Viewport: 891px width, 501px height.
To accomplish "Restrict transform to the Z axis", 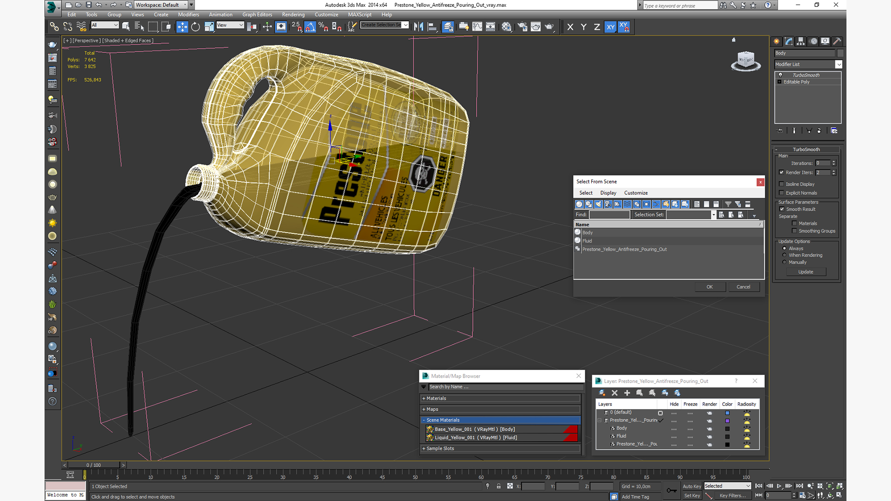I will pyautogui.click(x=597, y=27).
